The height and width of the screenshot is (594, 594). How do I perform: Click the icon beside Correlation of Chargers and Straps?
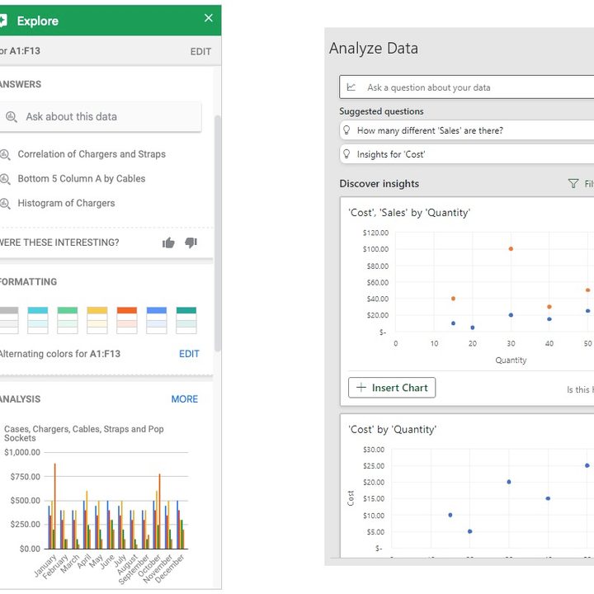click(5, 154)
